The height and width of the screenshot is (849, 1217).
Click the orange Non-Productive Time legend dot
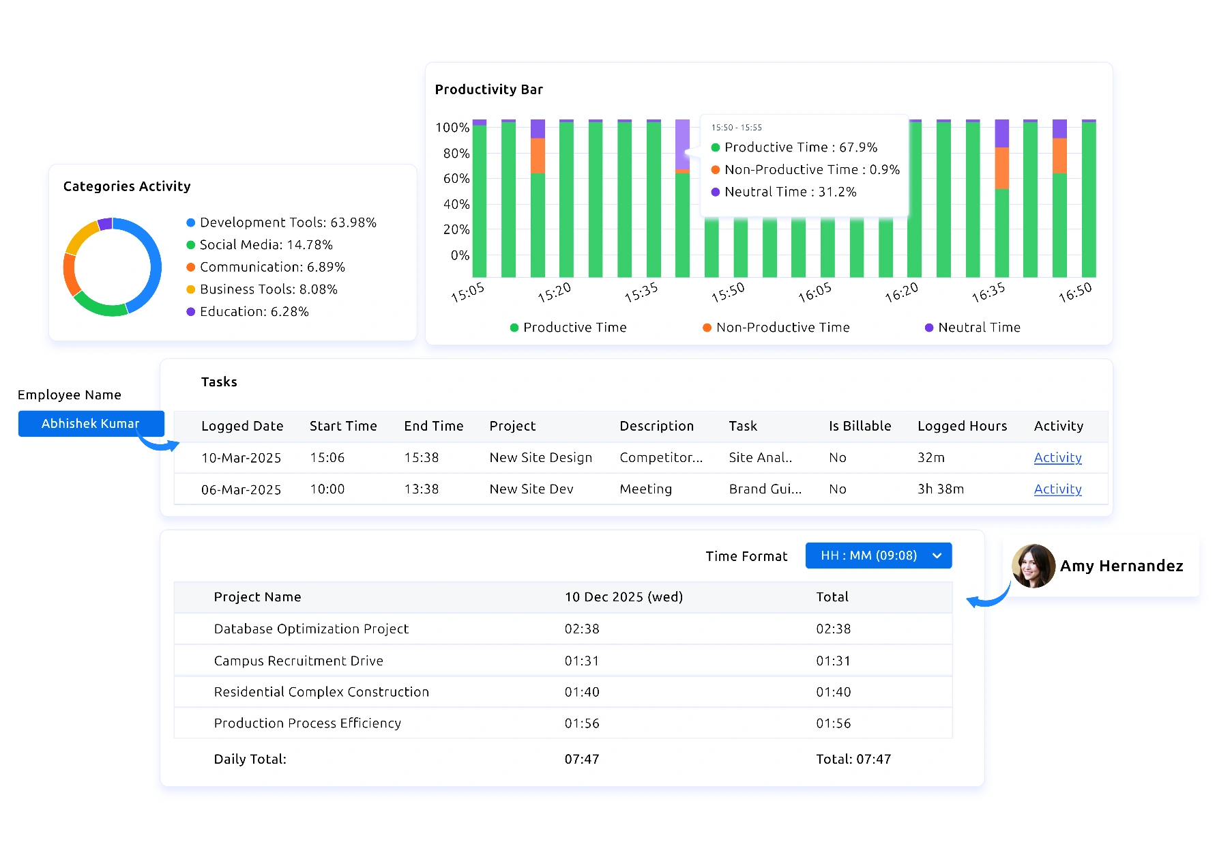(x=707, y=328)
